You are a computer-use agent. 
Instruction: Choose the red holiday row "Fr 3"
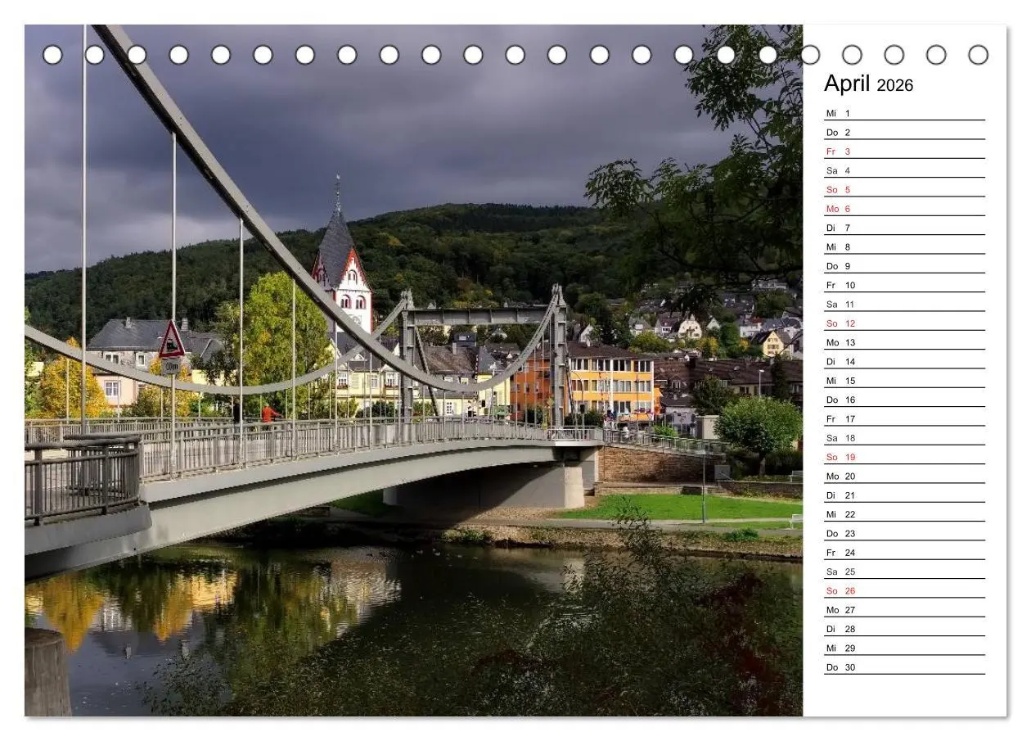904,151
